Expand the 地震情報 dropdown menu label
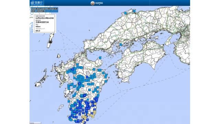This screenshot has width=220, height=124. coord(99,3)
